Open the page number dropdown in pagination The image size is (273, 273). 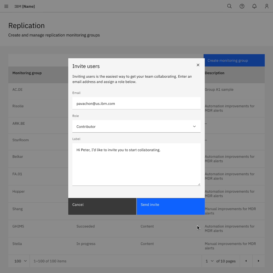(x=209, y=261)
